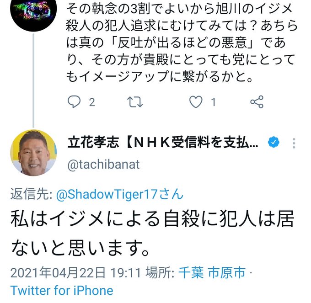Click the thread connector line

33,80
